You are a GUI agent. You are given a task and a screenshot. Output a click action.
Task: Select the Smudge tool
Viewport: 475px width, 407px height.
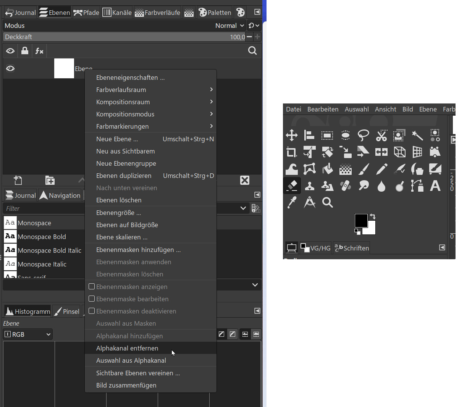click(x=363, y=186)
